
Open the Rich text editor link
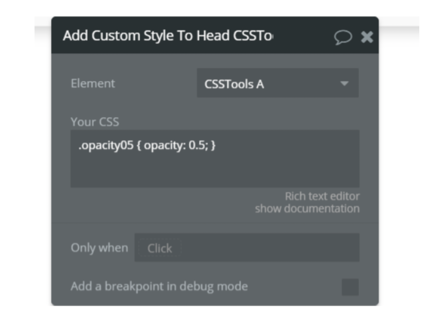322,195
